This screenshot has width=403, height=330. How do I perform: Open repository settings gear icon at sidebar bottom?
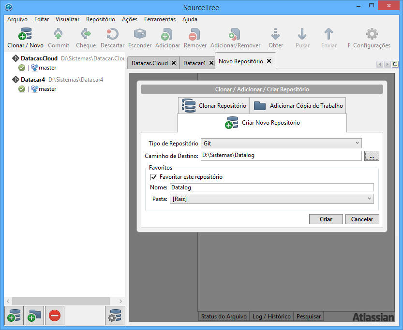click(115, 316)
